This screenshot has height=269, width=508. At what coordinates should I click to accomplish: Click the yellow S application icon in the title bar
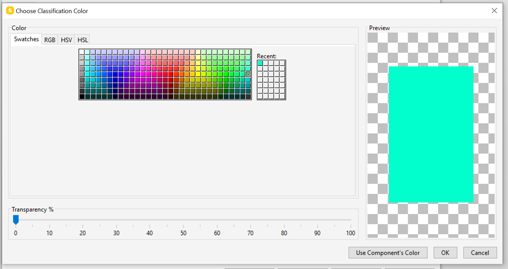click(10, 11)
